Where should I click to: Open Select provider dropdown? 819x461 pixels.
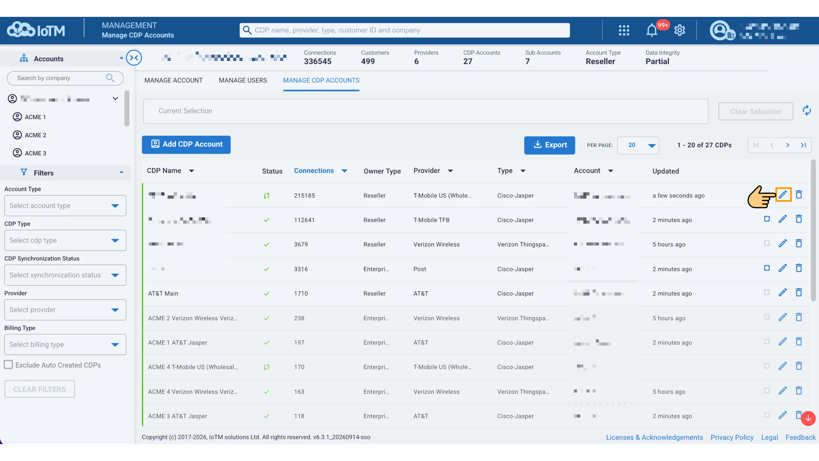pos(65,310)
